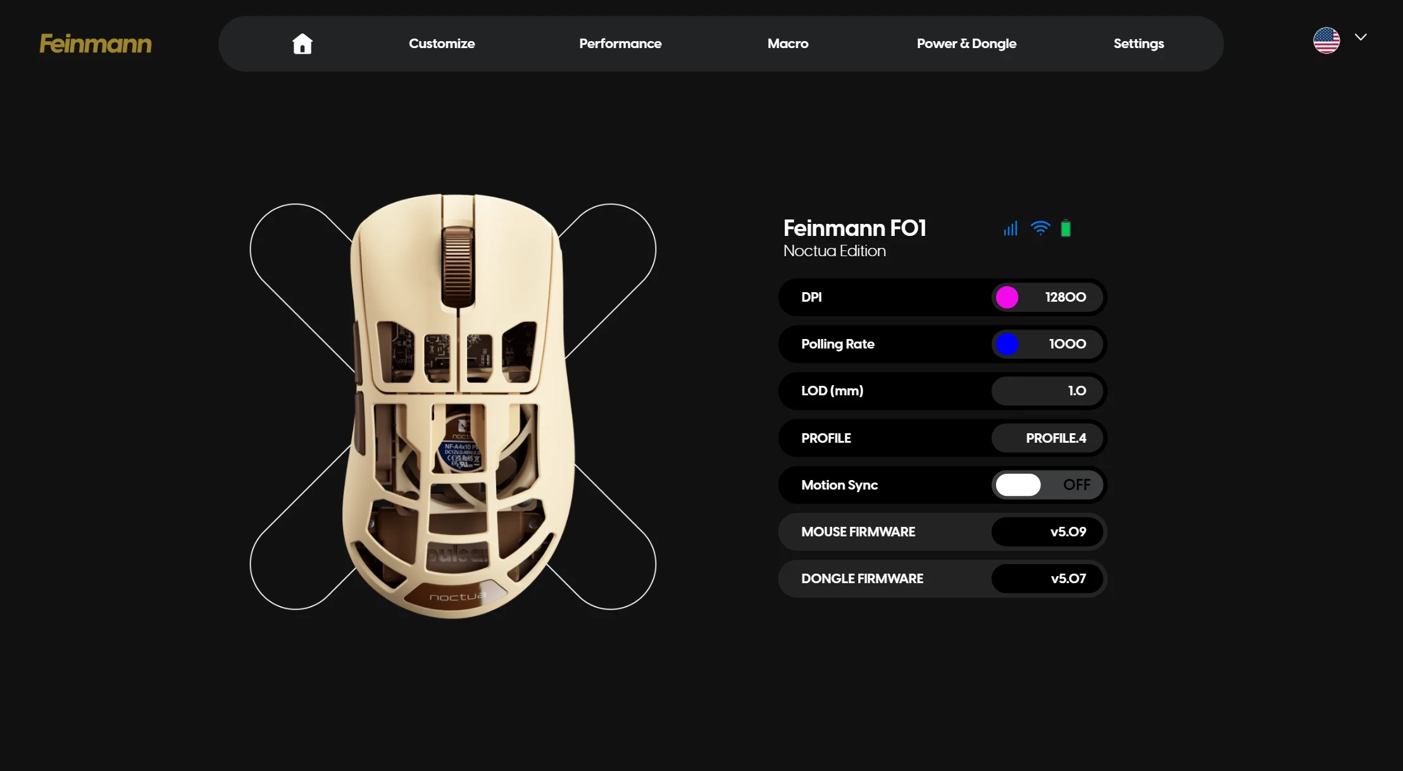Click the Noctua Edition subtitle
This screenshot has height=771, width=1403.
pos(834,251)
